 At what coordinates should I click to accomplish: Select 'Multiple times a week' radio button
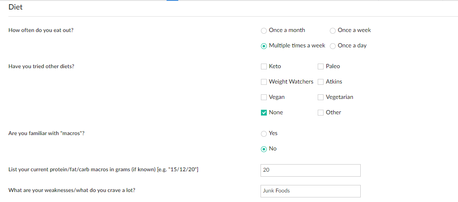pos(264,46)
